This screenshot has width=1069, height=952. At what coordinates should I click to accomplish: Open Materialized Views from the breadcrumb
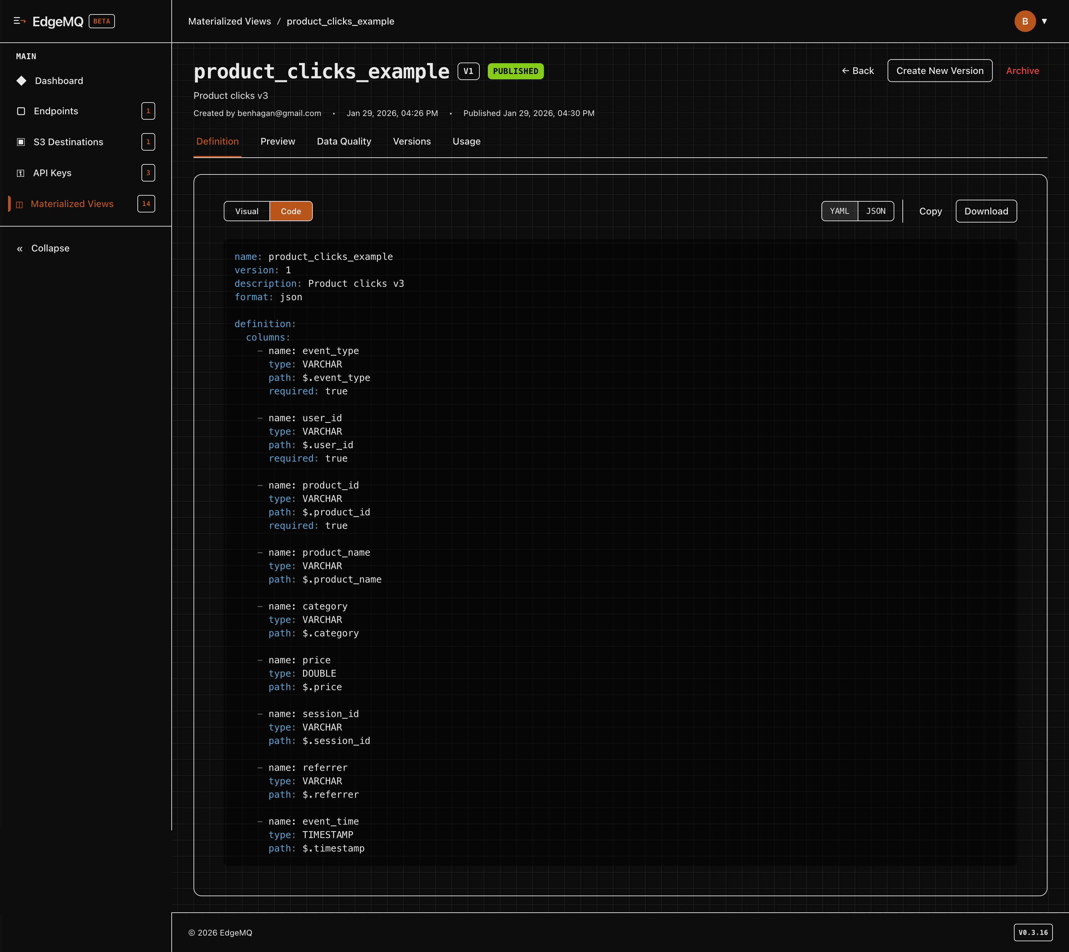[x=229, y=22]
